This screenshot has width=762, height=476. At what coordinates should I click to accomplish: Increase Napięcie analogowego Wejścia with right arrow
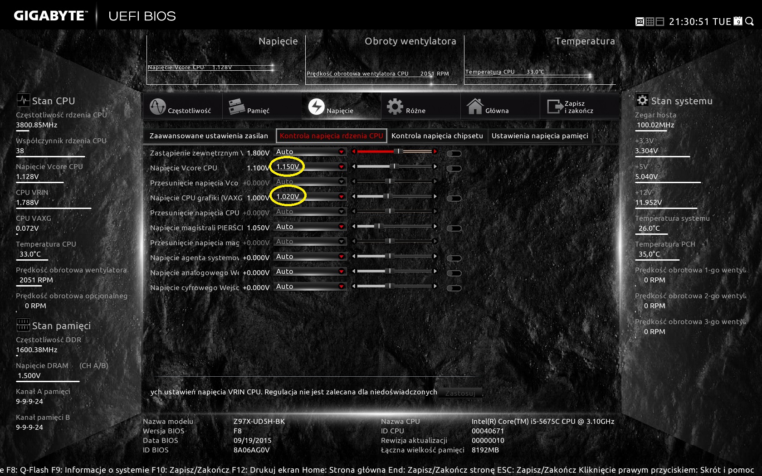(435, 271)
